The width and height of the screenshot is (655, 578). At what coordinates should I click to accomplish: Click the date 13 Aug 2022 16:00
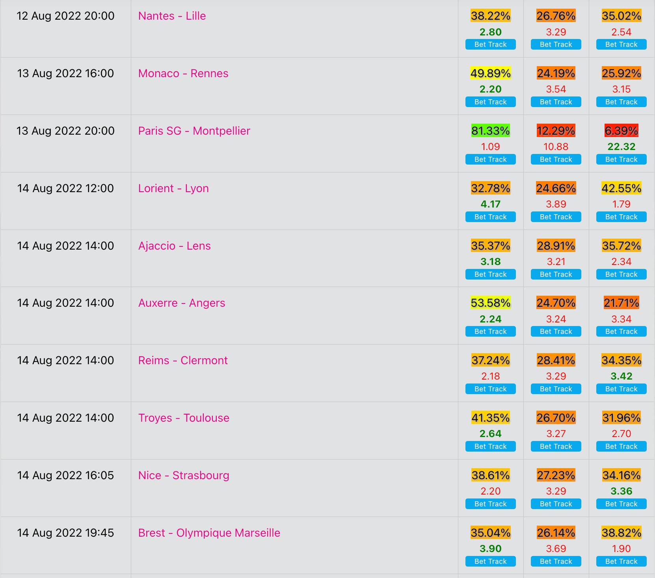point(65,74)
